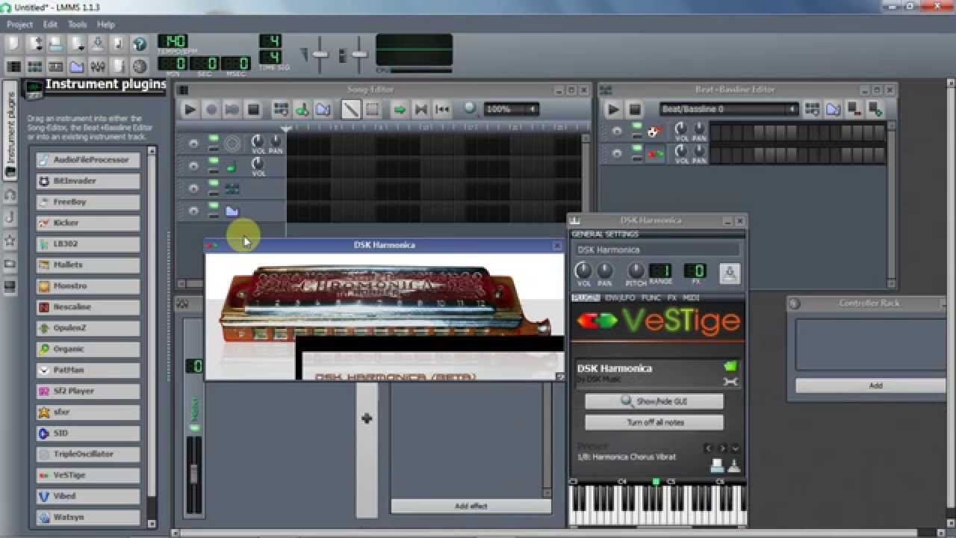Click Show/hide GUI button
Screen dimensions: 956x538
click(654, 401)
